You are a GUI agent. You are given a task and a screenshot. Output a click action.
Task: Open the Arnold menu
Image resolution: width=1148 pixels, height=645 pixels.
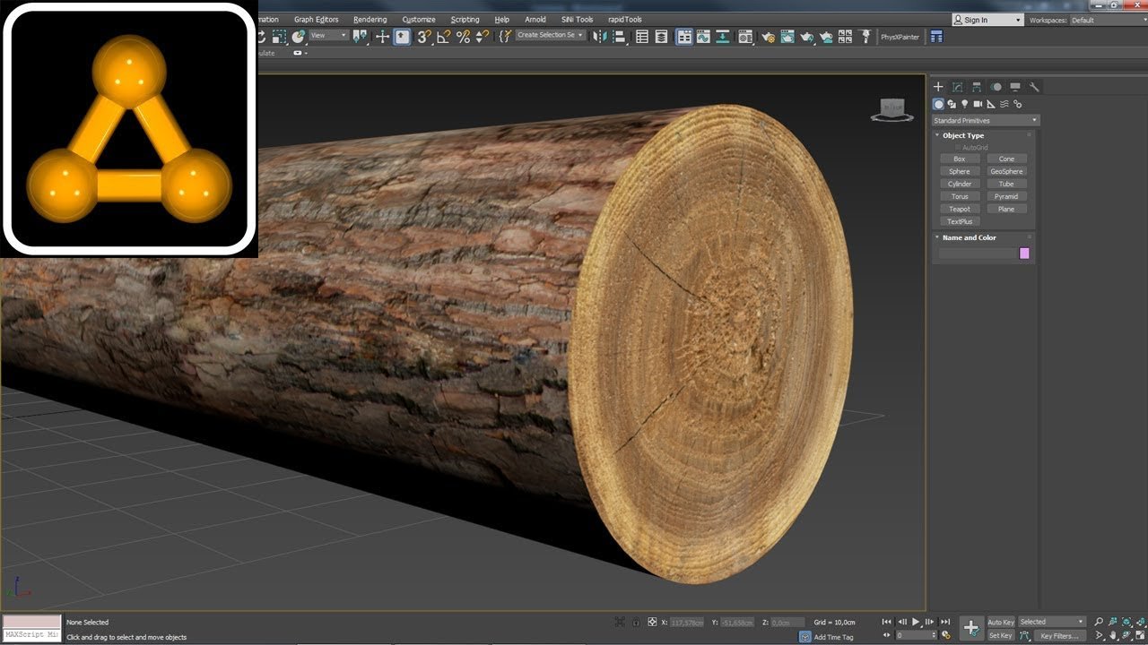(535, 20)
